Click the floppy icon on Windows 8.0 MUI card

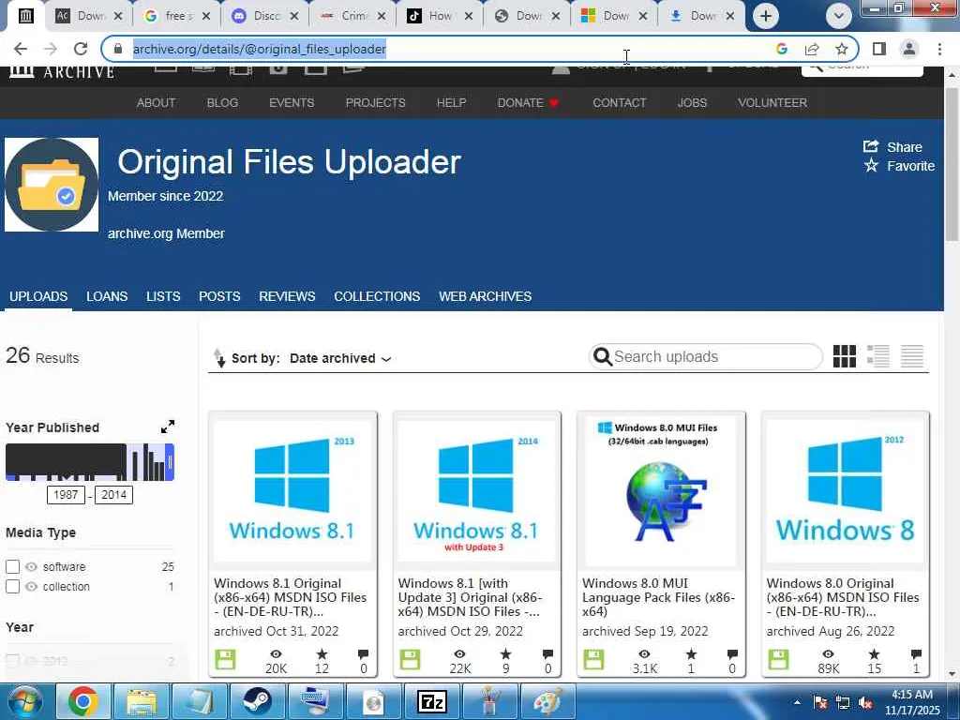(593, 660)
